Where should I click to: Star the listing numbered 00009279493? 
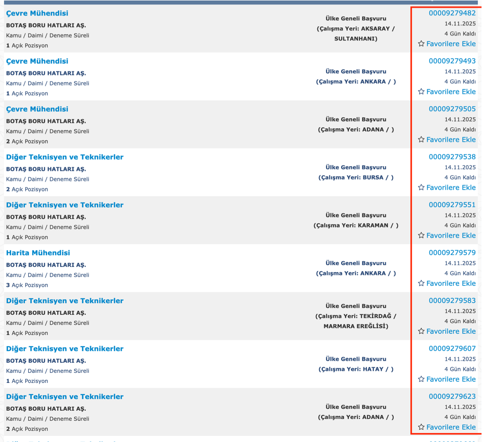[421, 92]
